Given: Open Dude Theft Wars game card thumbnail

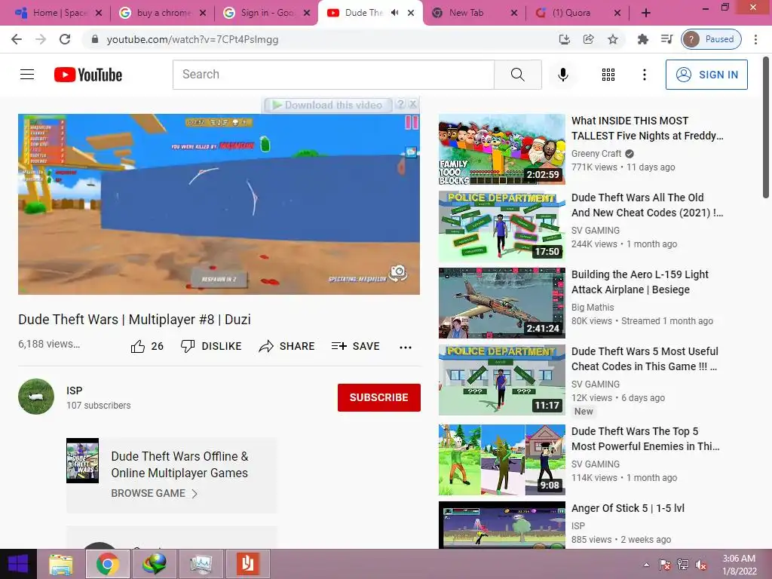Looking at the screenshot, I should tap(82, 461).
